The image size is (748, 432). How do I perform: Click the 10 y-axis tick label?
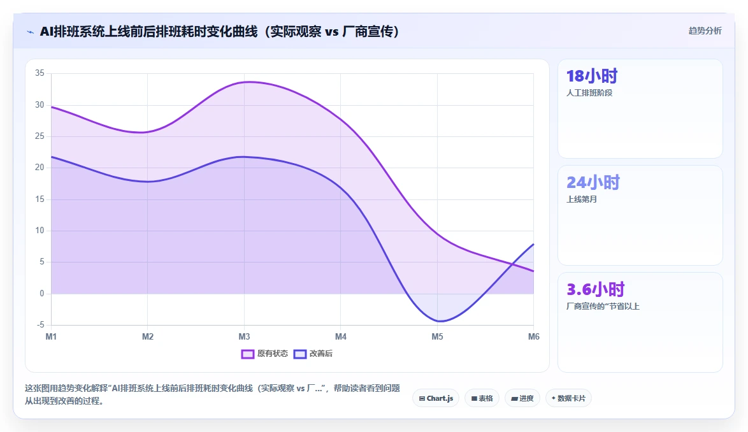click(40, 230)
